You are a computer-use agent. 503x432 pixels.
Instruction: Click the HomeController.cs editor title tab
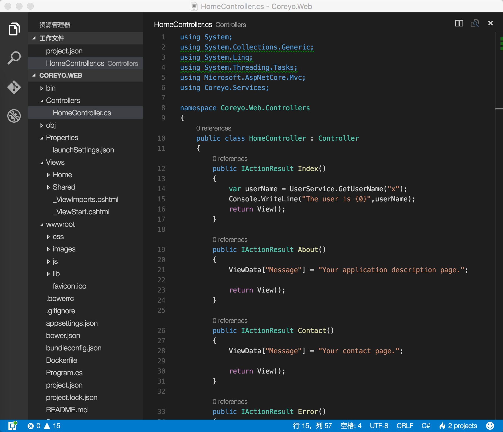pyautogui.click(x=200, y=24)
